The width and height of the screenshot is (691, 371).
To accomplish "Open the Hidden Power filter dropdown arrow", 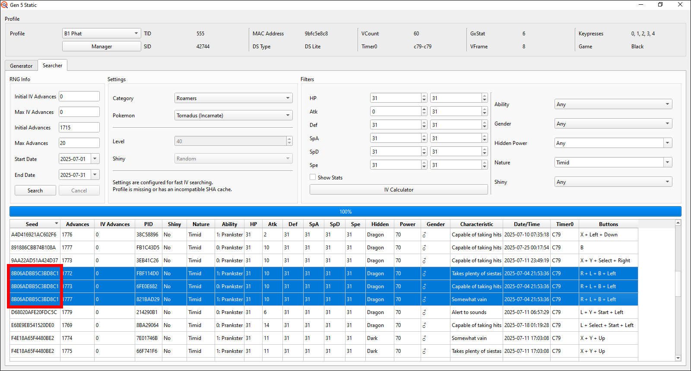I will click(668, 143).
